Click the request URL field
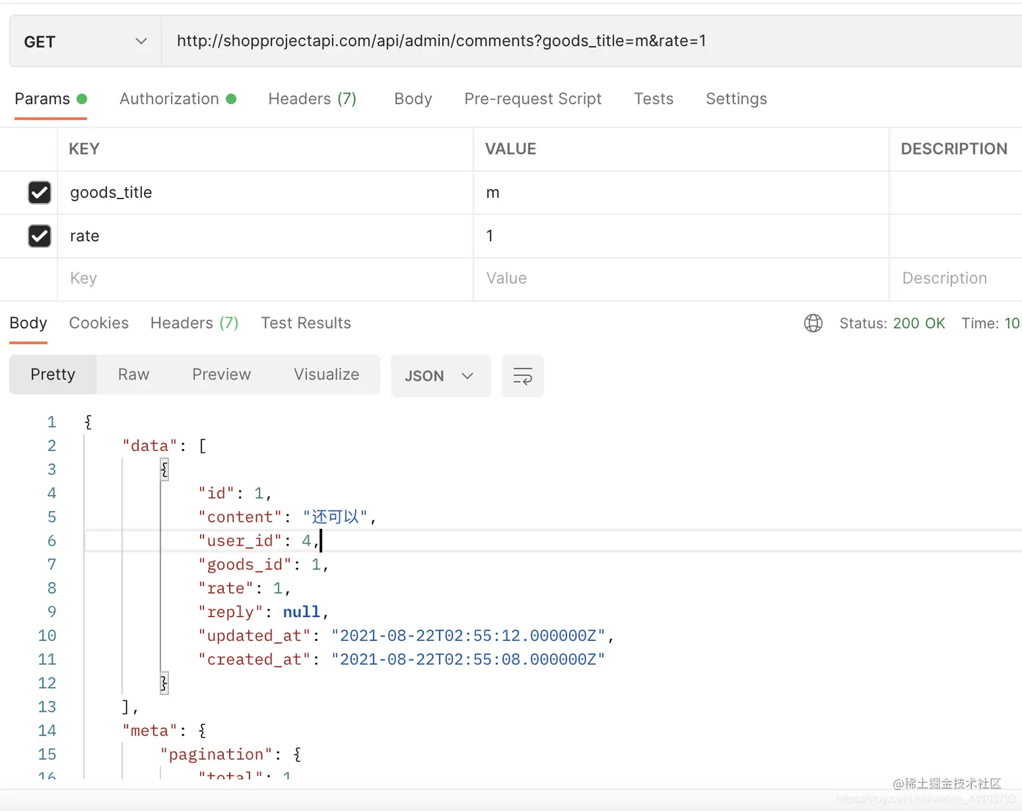This screenshot has width=1022, height=811. (x=592, y=41)
